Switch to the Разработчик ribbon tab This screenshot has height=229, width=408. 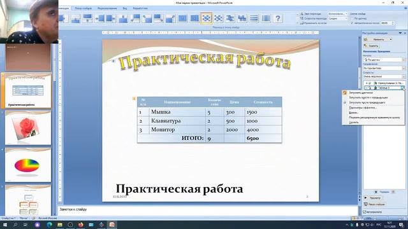click(140, 8)
